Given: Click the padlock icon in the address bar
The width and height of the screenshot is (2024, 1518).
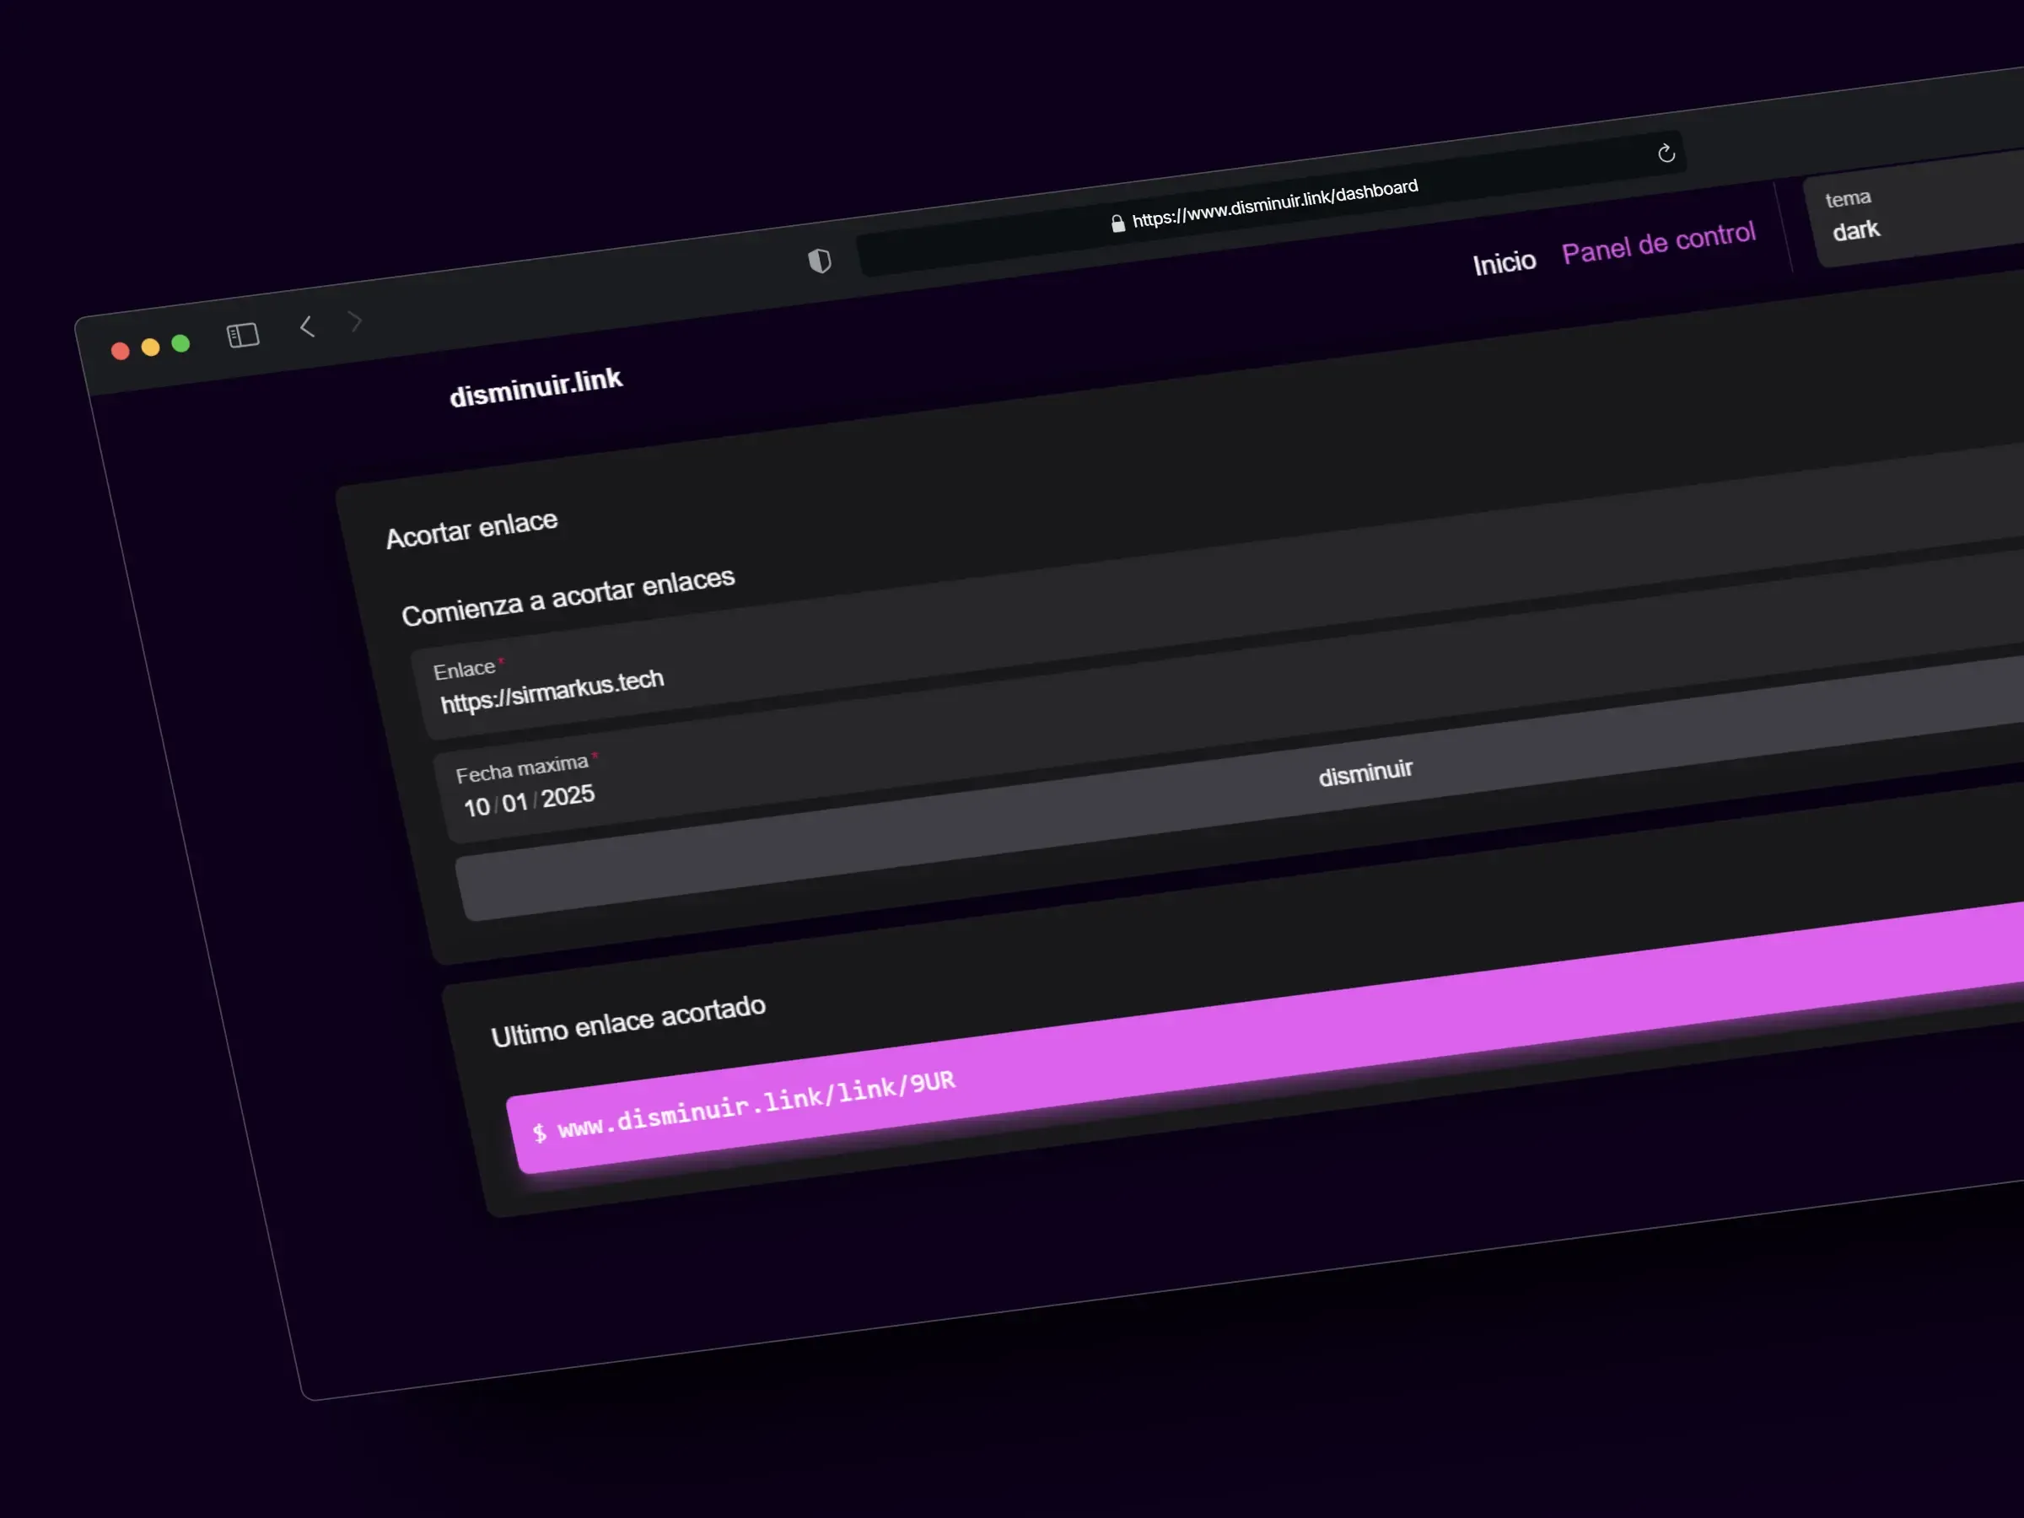Looking at the screenshot, I should click(x=1118, y=223).
